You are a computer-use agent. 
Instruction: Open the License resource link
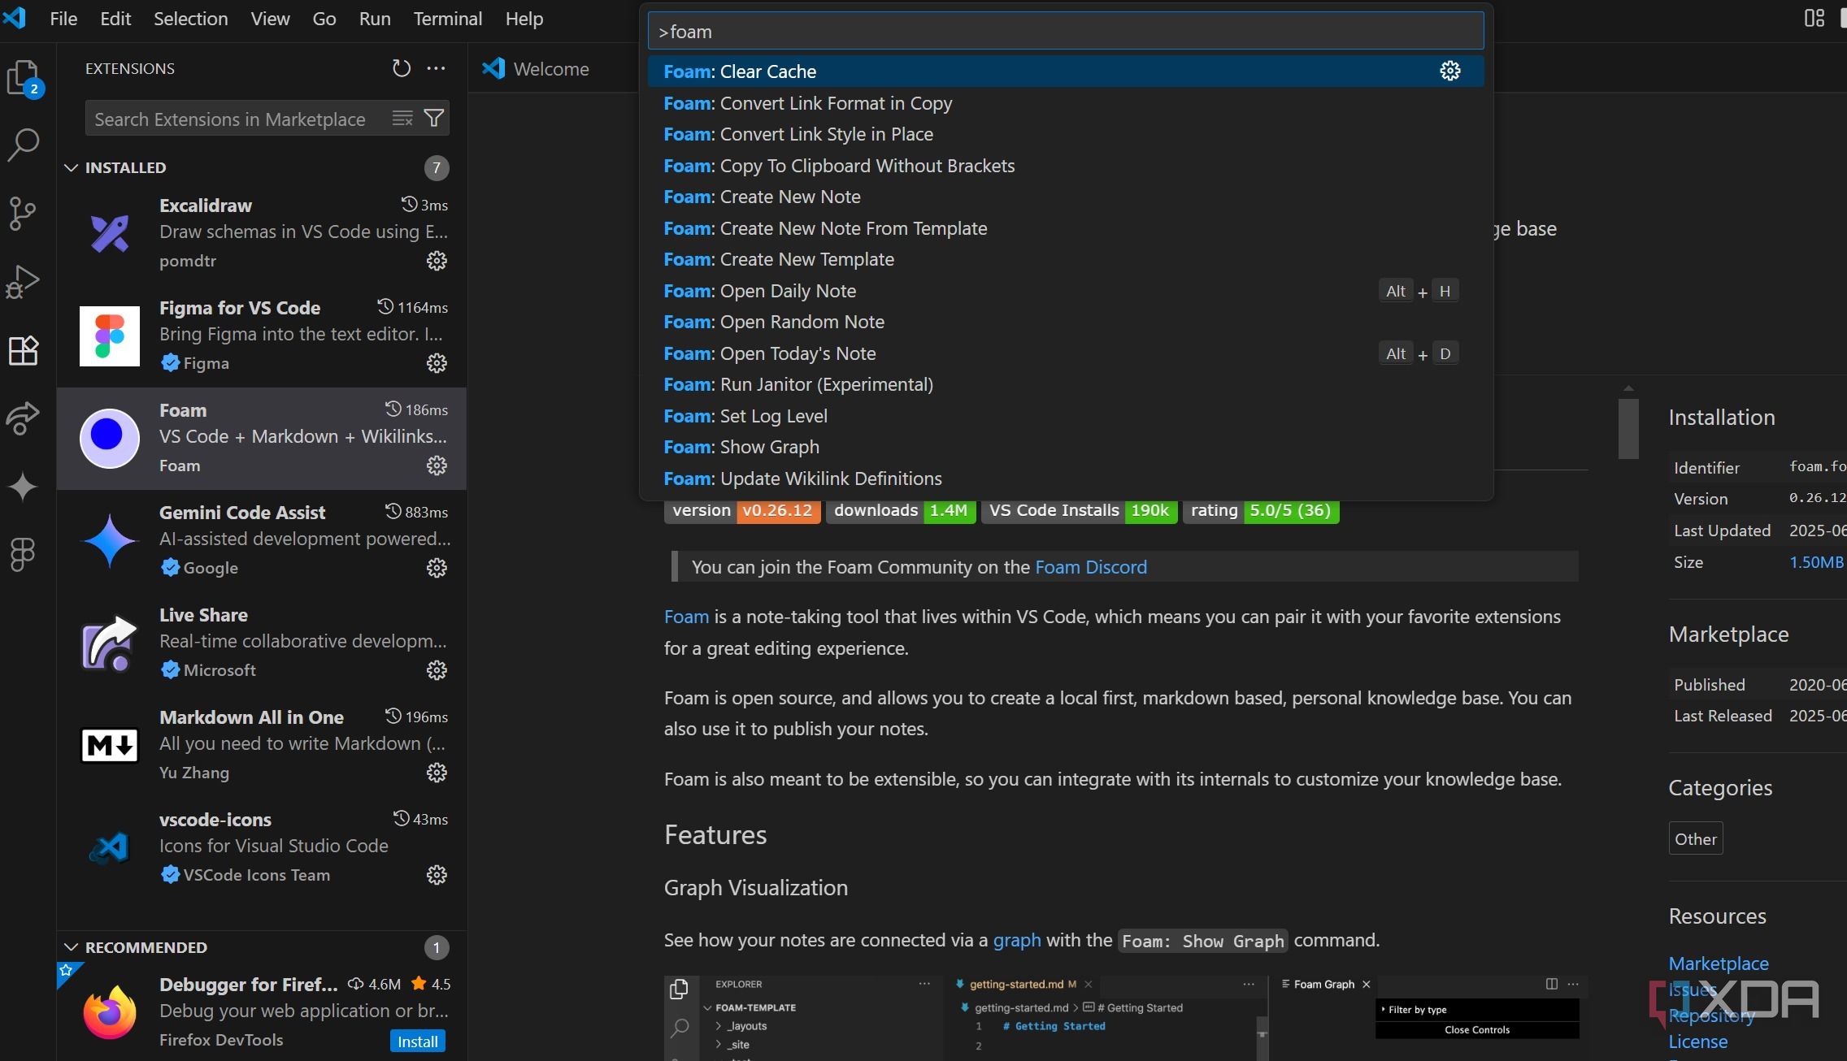tap(1697, 1042)
